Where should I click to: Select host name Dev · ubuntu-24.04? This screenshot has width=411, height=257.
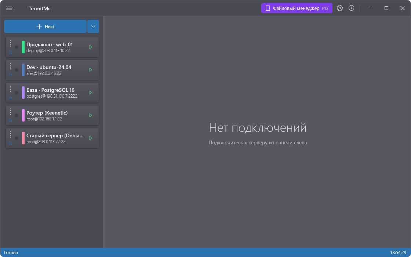tap(49, 68)
